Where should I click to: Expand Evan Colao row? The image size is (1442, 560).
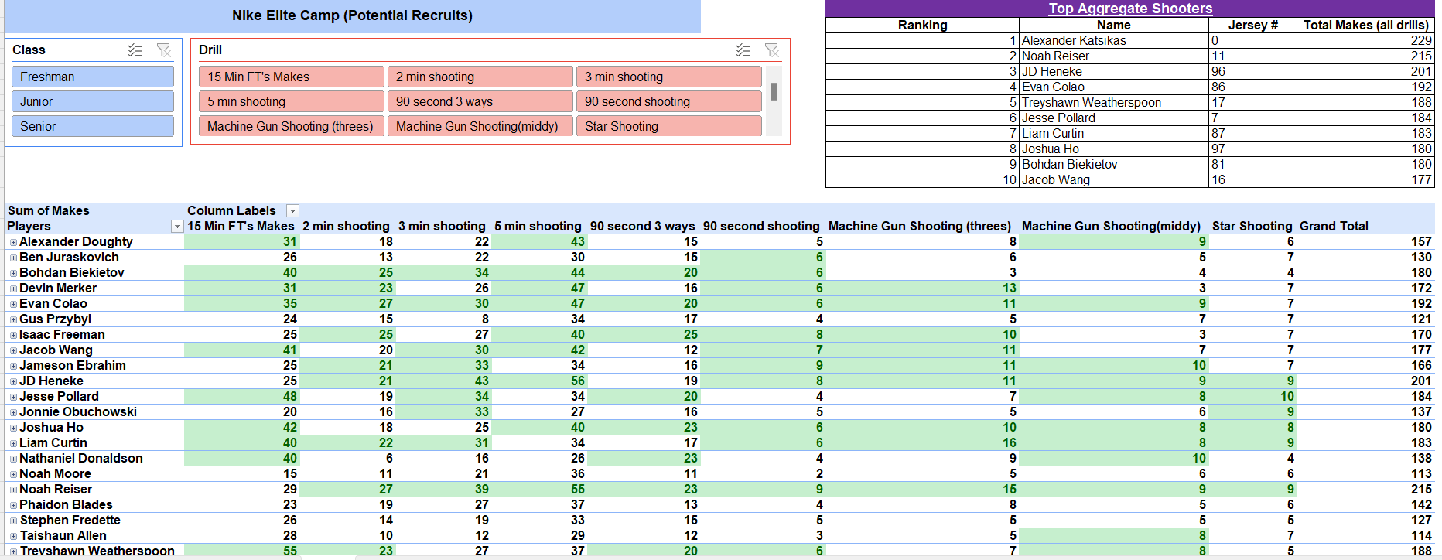(13, 304)
